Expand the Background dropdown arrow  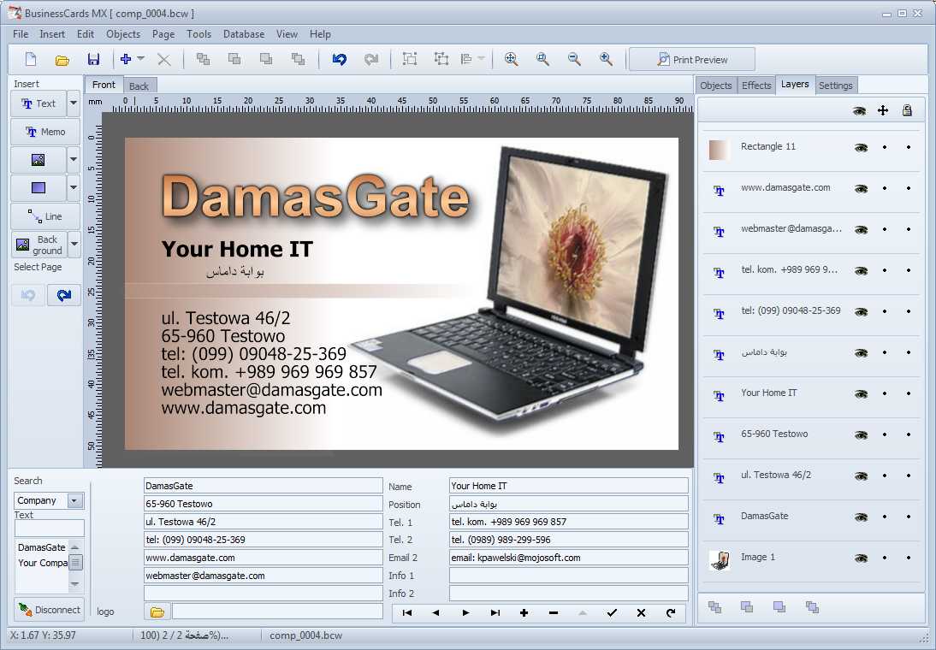(x=74, y=244)
